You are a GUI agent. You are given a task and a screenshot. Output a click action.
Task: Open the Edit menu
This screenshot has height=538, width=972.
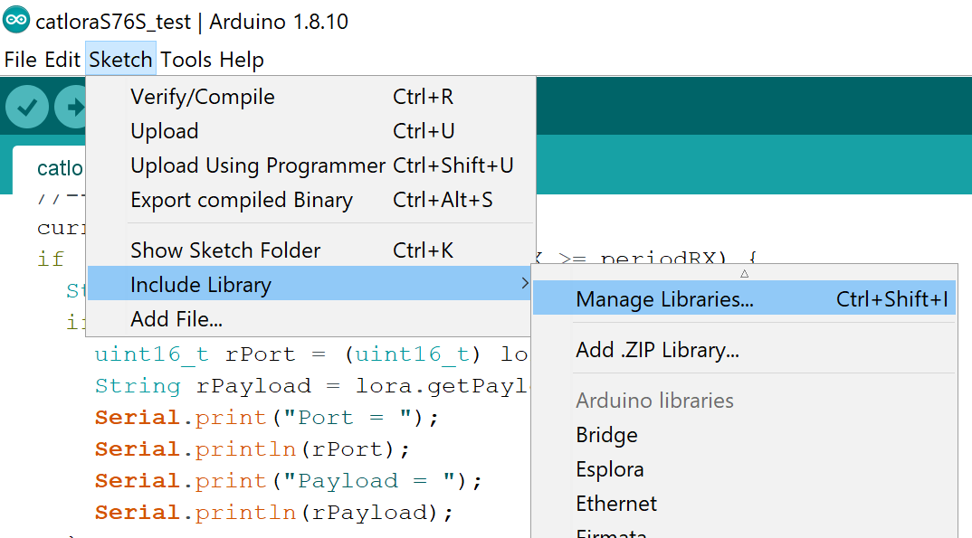pyautogui.click(x=62, y=60)
